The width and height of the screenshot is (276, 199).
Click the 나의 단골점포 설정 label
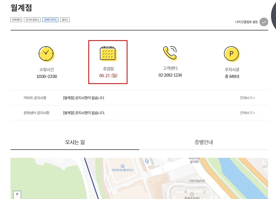pyautogui.click(x=246, y=22)
